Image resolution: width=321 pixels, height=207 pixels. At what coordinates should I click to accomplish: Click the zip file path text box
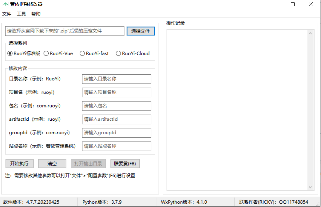click(65, 31)
